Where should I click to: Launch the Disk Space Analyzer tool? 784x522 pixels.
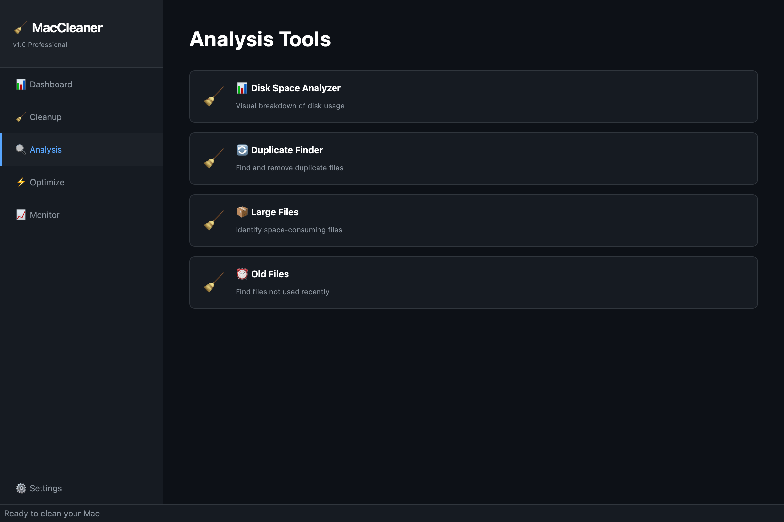(x=473, y=97)
